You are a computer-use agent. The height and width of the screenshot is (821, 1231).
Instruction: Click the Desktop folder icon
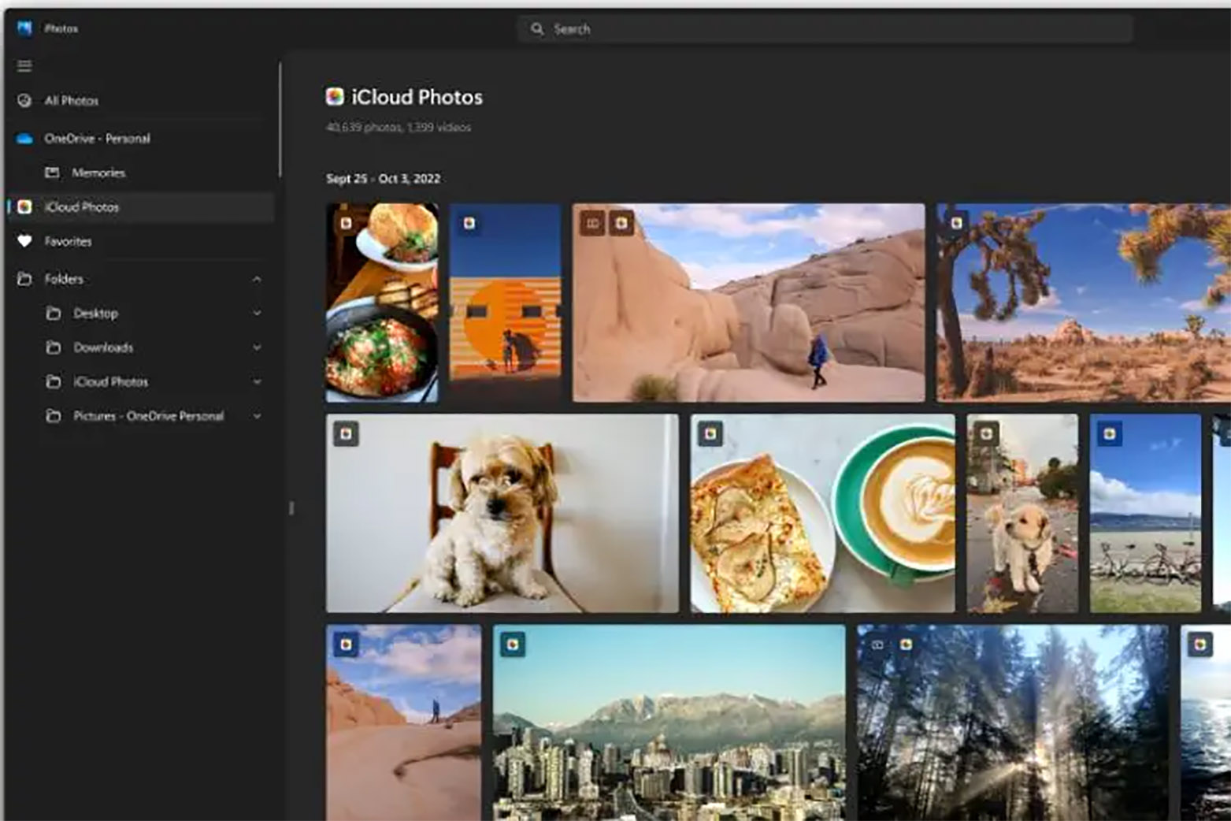coord(54,314)
